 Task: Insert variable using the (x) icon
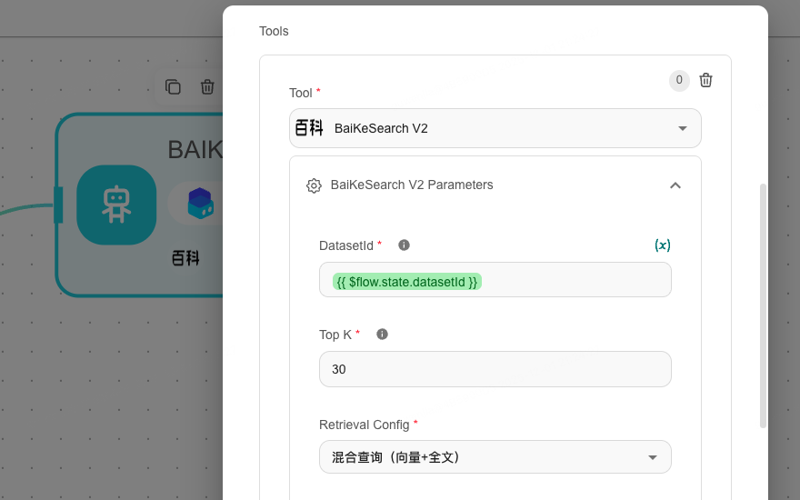[x=662, y=245]
